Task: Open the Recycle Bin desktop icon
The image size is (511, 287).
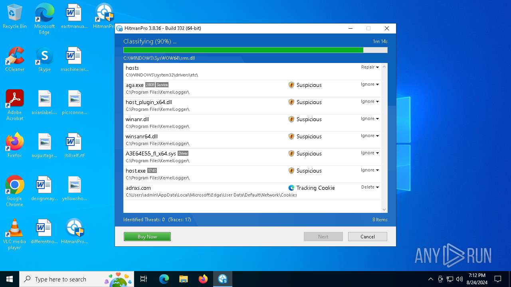Action: pyautogui.click(x=15, y=17)
